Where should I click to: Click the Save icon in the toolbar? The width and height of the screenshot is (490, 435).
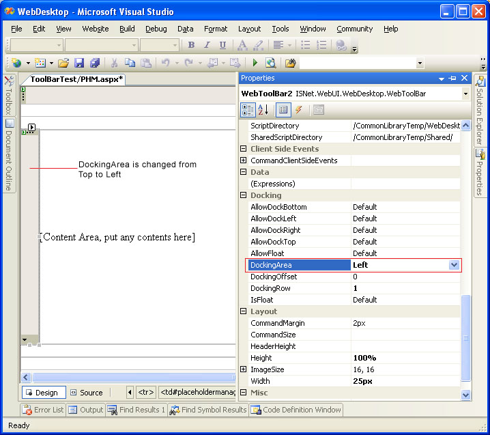tap(79, 63)
